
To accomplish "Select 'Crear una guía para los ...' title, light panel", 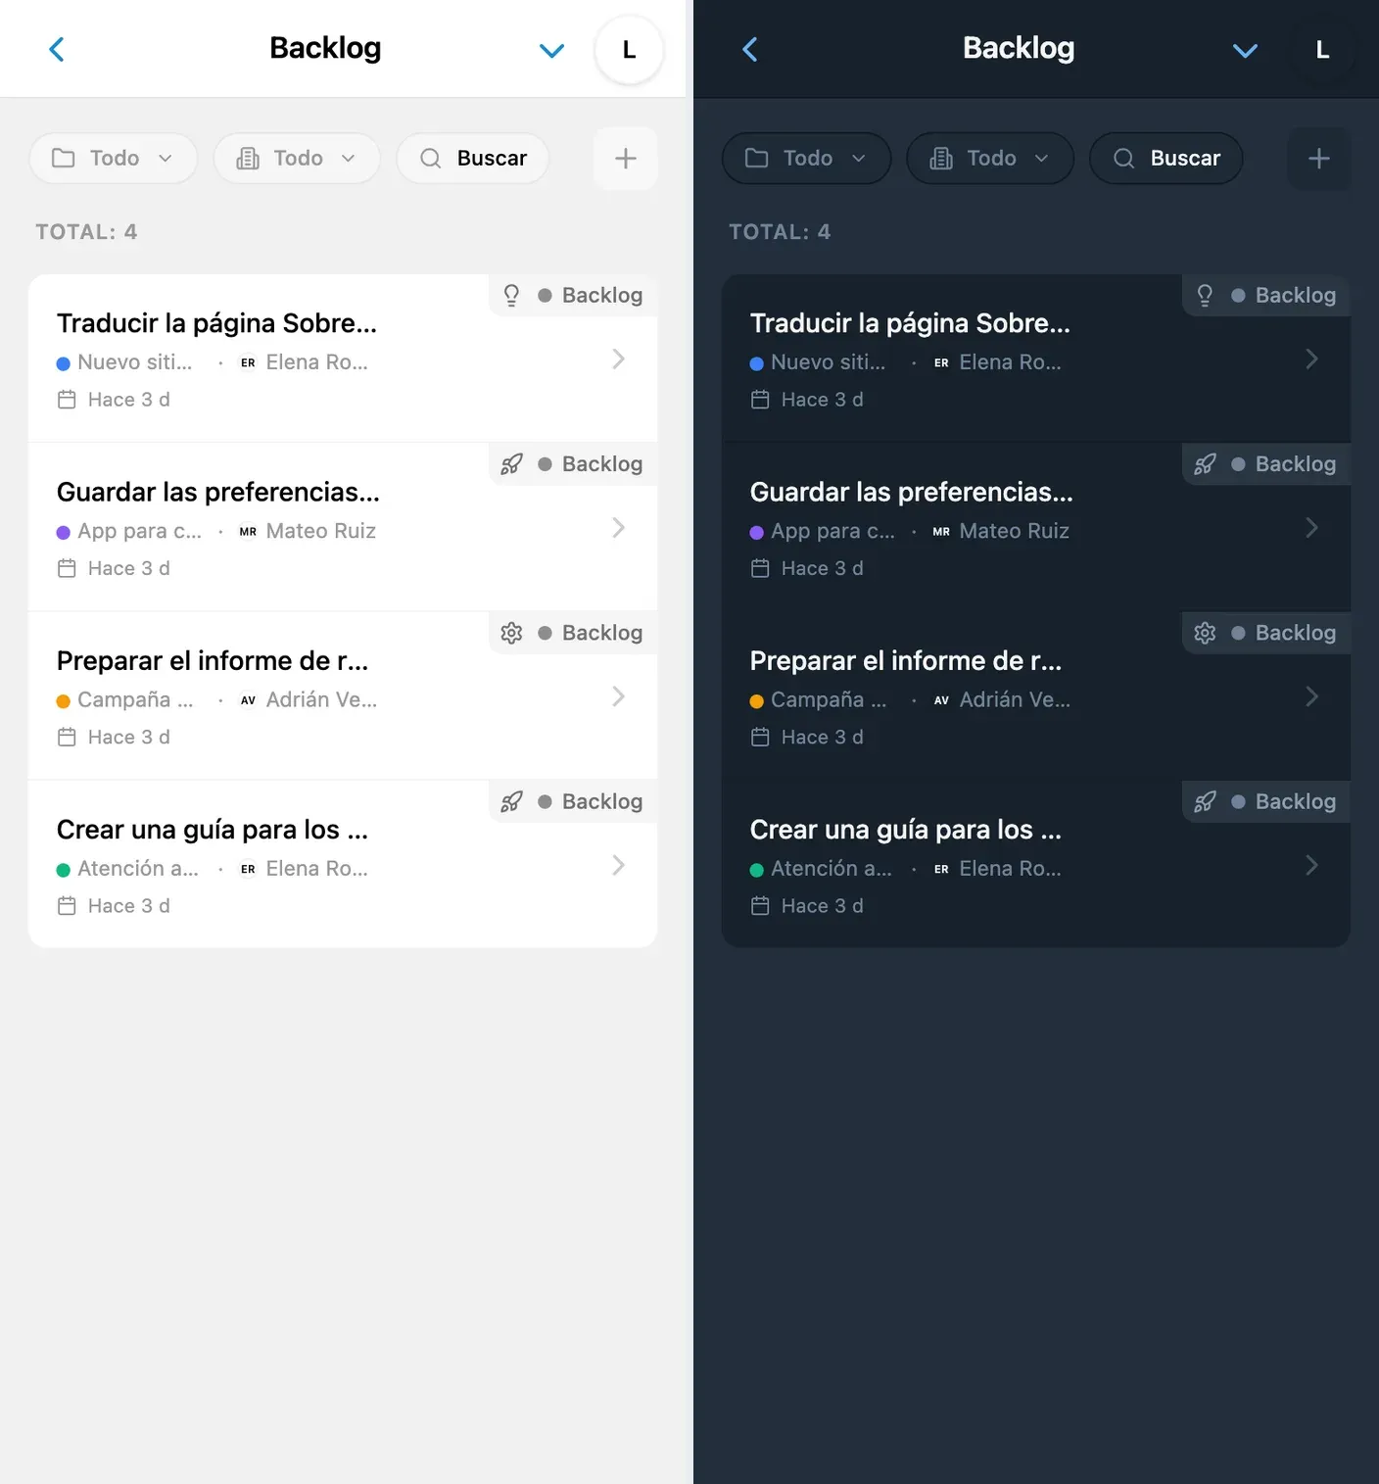I will (213, 830).
